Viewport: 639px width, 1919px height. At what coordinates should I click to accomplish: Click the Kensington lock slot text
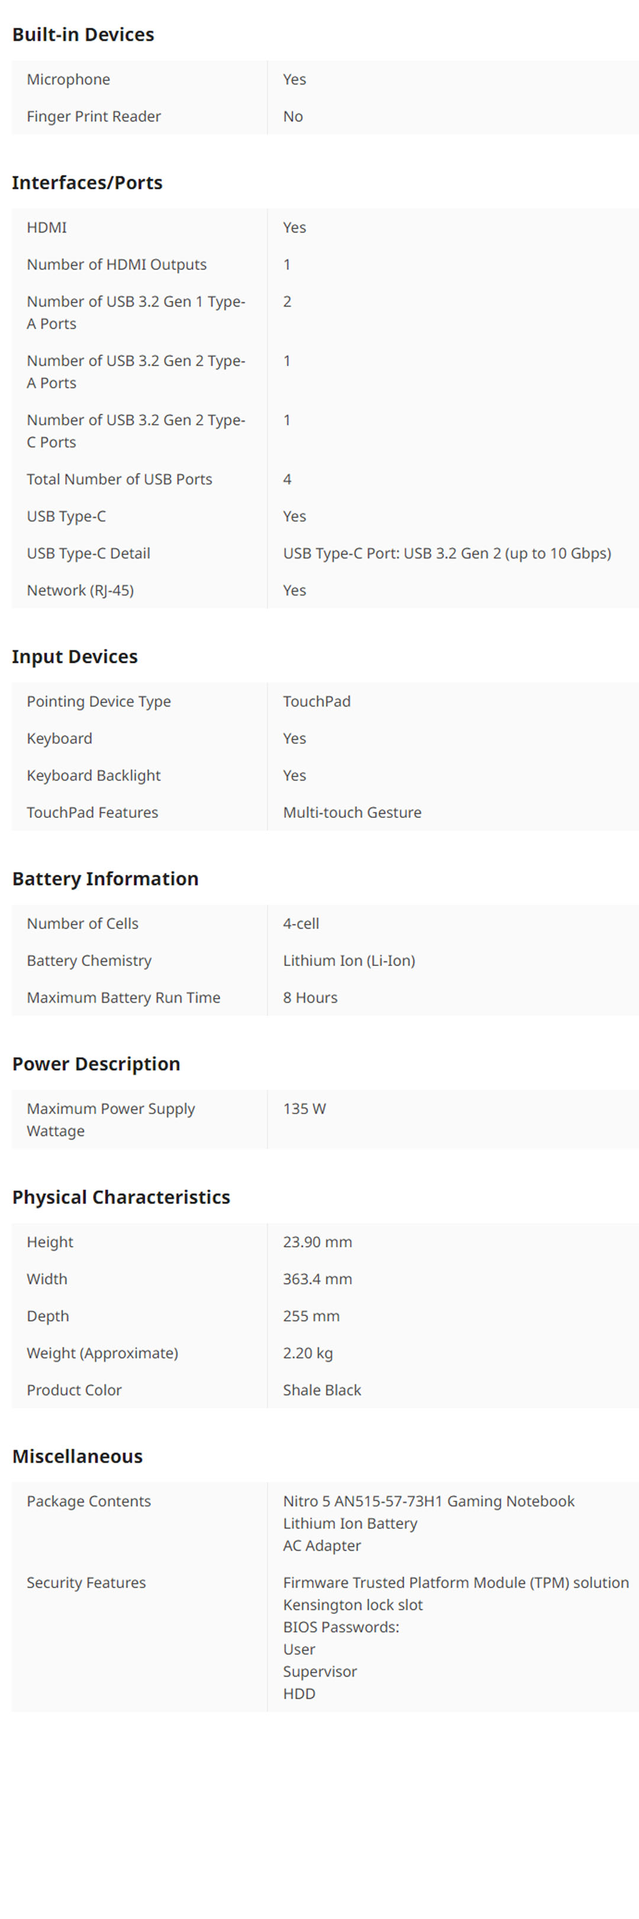(x=353, y=1604)
